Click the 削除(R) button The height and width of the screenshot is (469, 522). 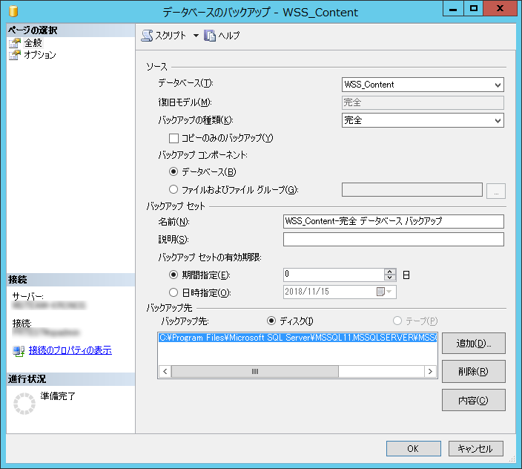[473, 371]
